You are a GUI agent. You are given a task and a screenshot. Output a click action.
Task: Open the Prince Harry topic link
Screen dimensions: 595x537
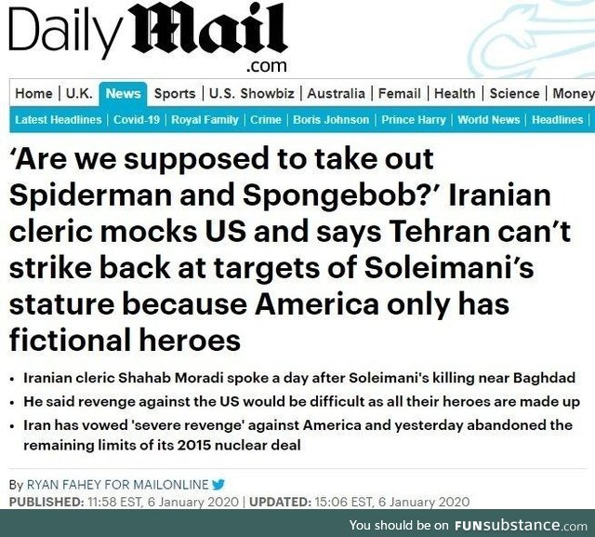pyautogui.click(x=414, y=120)
